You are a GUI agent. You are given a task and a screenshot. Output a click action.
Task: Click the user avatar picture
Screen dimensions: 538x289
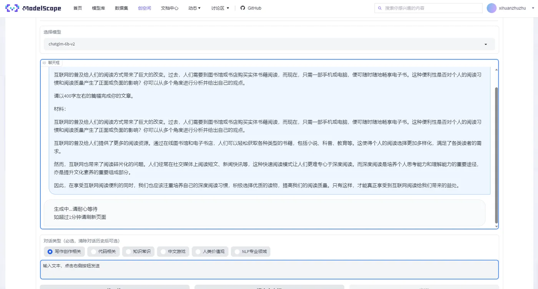[x=492, y=8]
